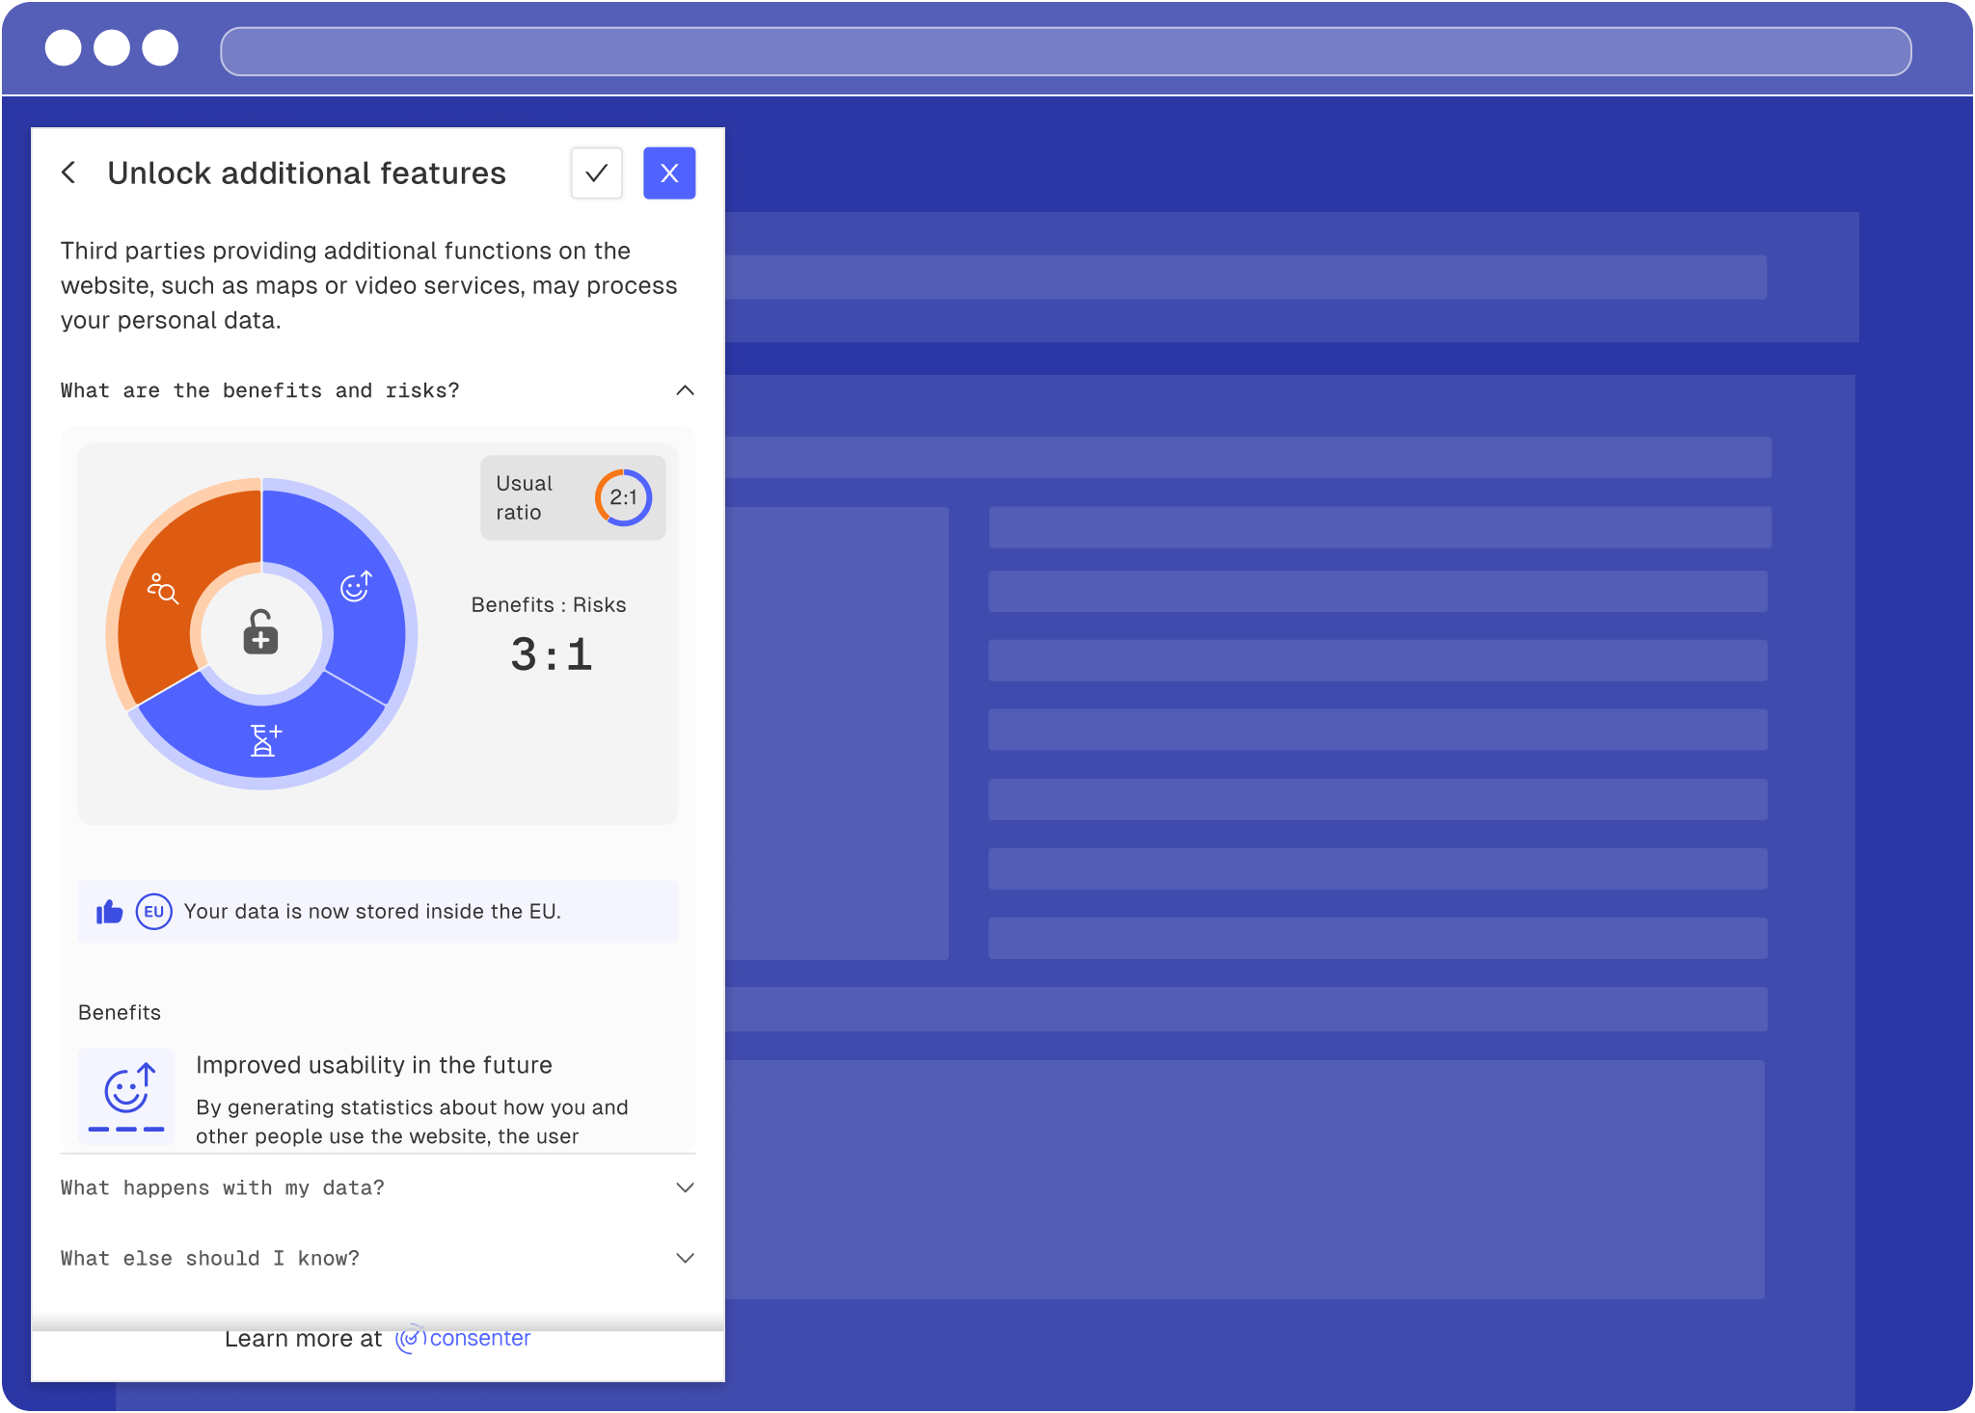Accept using the checkmark button
This screenshot has height=1413, width=1975.
point(596,173)
